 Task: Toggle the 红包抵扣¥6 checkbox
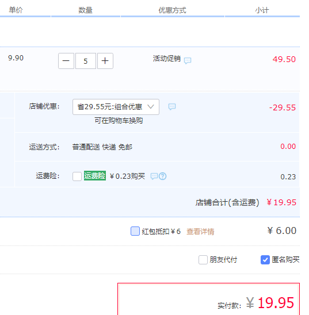pyautogui.click(x=135, y=231)
